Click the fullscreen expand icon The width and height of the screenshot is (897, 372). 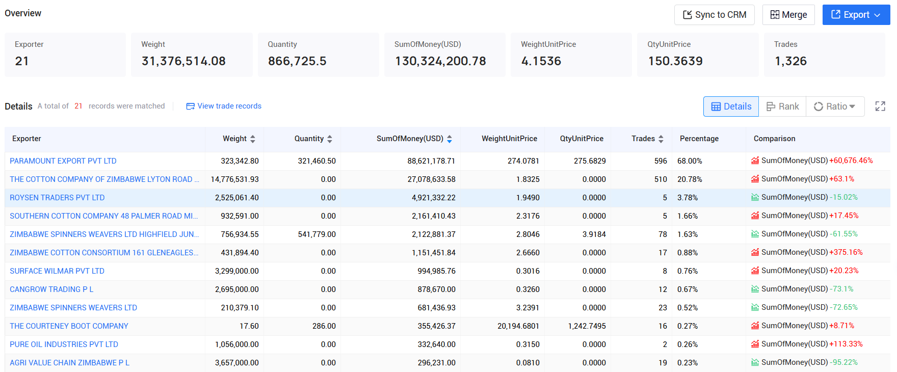(880, 106)
